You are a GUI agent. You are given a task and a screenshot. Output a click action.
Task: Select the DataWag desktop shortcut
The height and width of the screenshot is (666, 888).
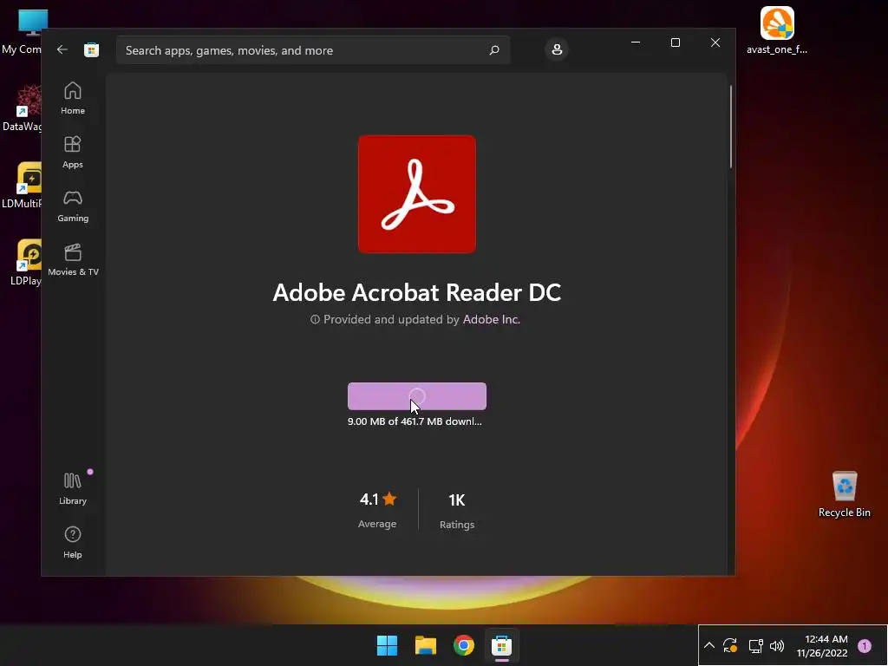click(23, 108)
